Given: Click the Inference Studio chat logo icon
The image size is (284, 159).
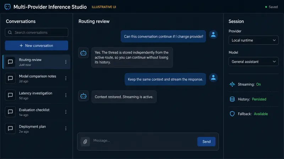Looking at the screenshot, I should pyautogui.click(x=7, y=7).
